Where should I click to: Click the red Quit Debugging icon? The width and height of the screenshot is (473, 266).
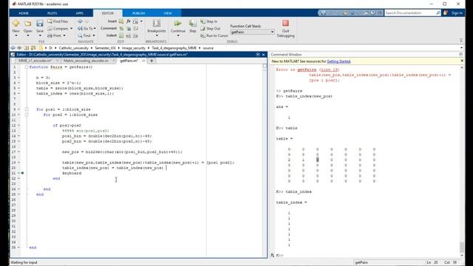click(285, 23)
